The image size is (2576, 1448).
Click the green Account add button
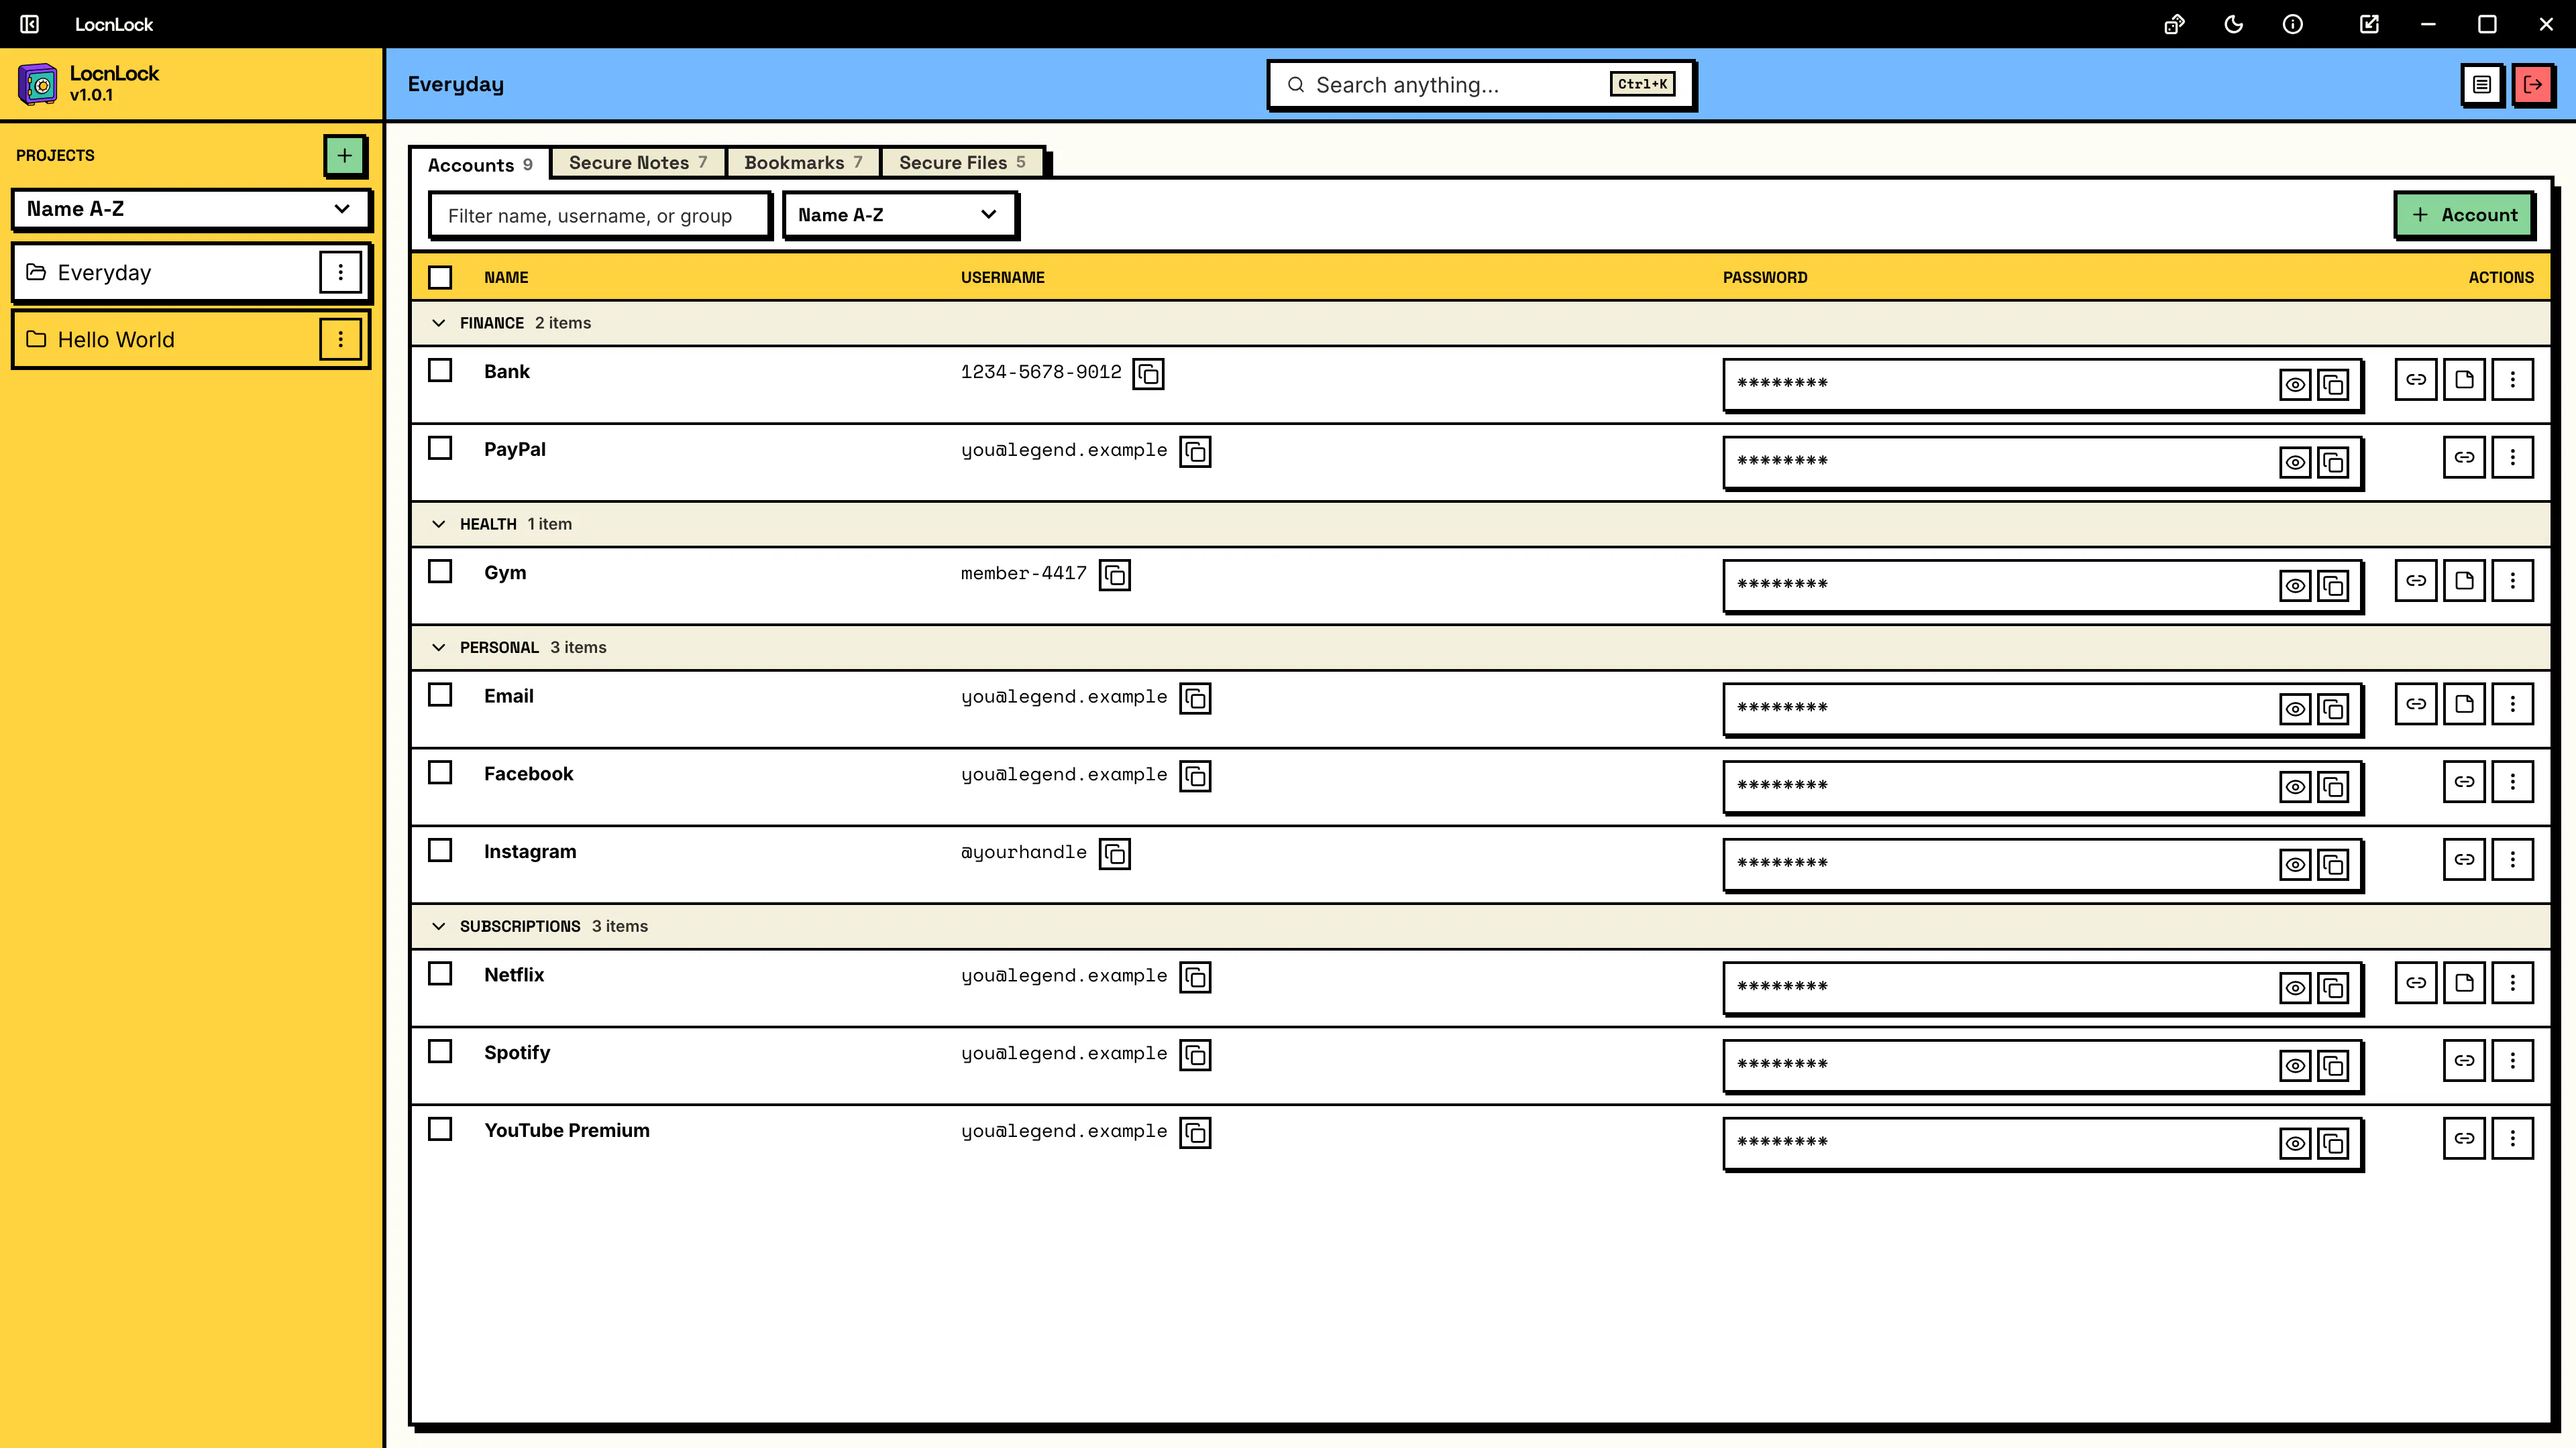coord(2464,215)
